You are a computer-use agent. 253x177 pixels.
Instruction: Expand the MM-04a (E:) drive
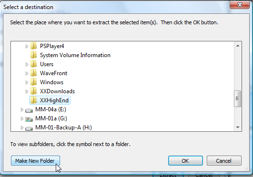[22, 109]
